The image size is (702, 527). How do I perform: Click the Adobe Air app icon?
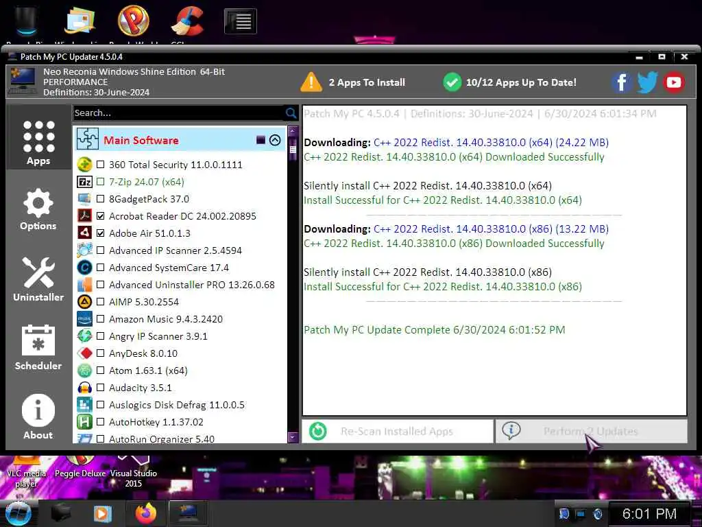pos(84,233)
